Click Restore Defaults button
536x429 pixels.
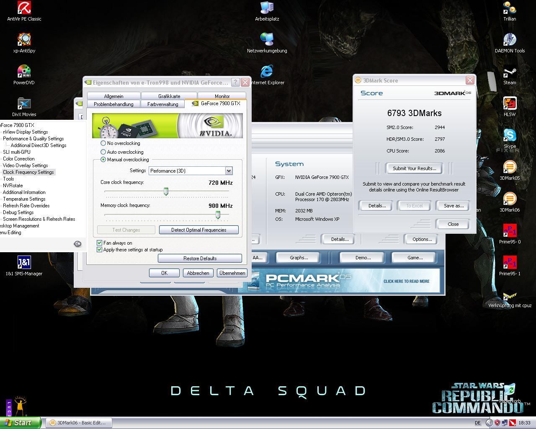(200, 258)
